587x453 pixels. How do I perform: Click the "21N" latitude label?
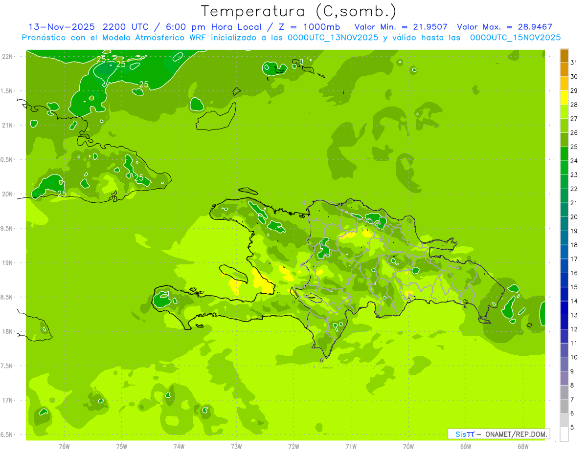pyautogui.click(x=7, y=125)
